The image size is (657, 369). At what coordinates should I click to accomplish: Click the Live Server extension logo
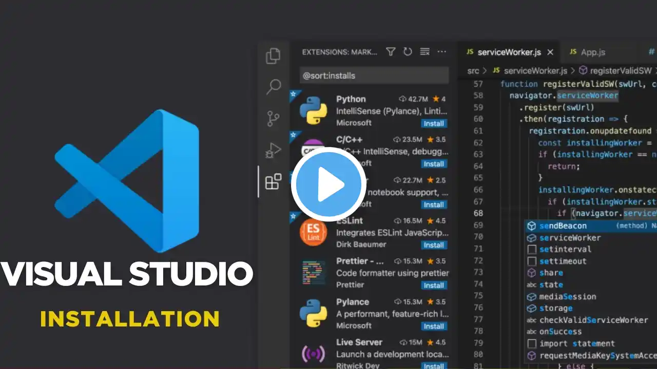pyautogui.click(x=313, y=354)
